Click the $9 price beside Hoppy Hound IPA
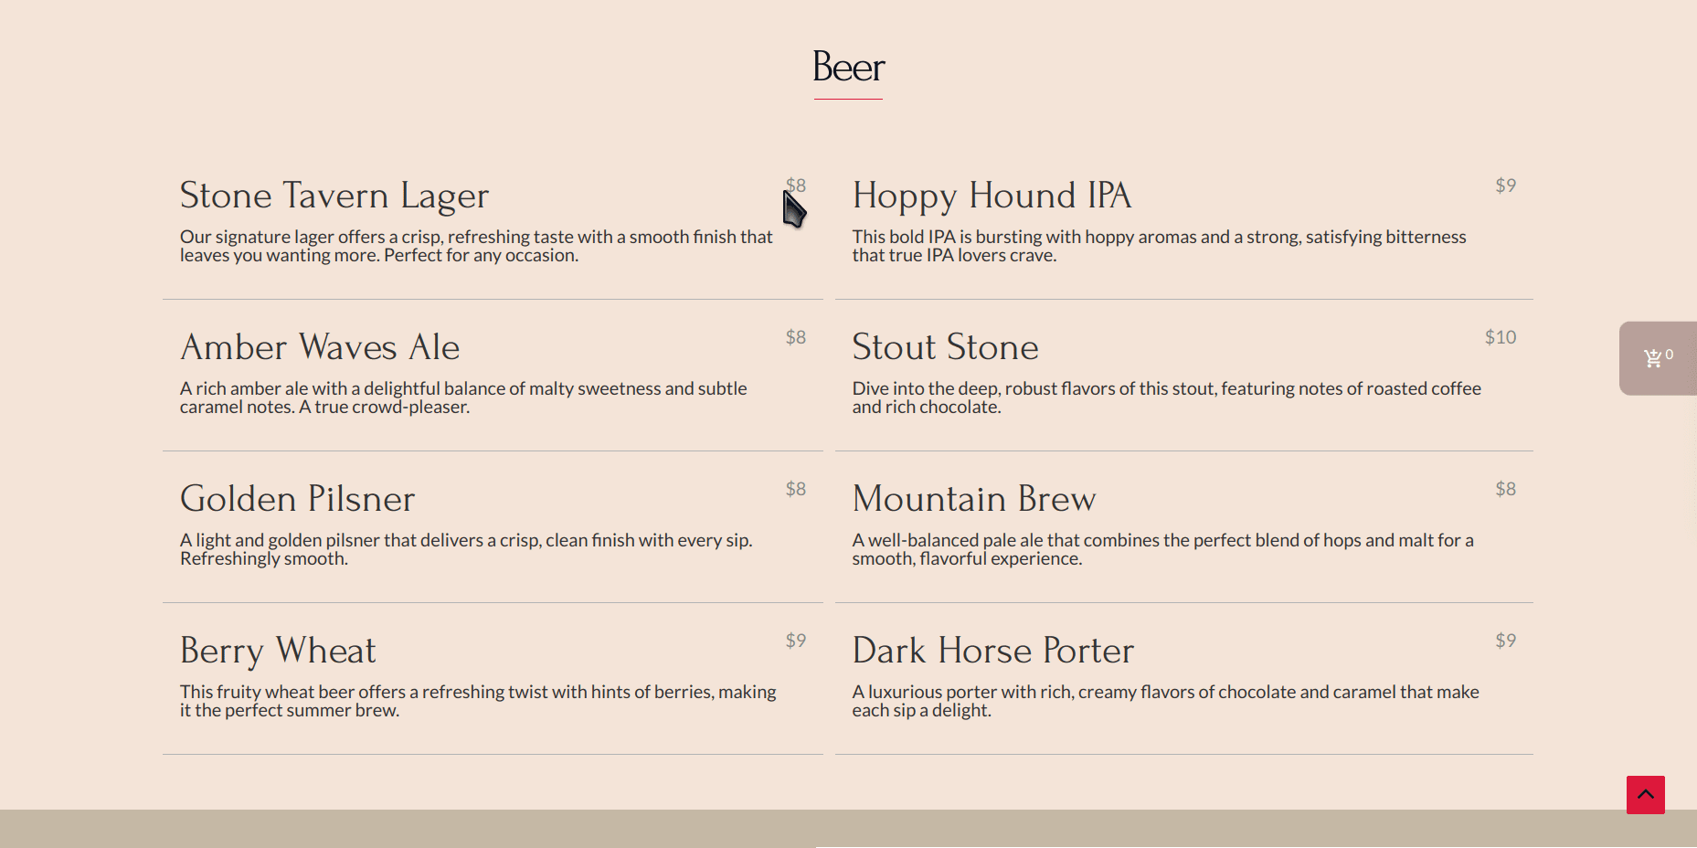Screen dimensions: 1697x848 coord(1505,185)
